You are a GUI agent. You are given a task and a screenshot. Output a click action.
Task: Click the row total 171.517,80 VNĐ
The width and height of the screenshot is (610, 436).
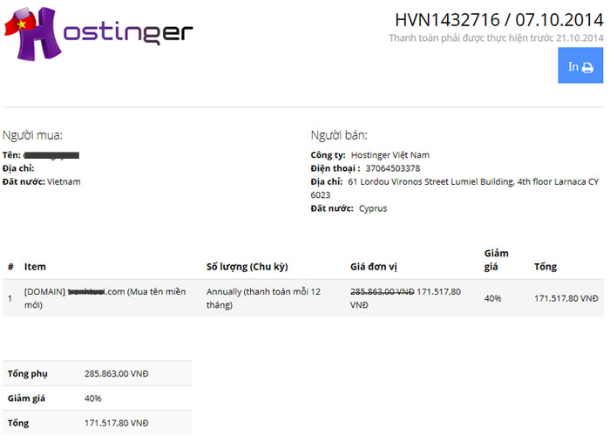(x=566, y=298)
